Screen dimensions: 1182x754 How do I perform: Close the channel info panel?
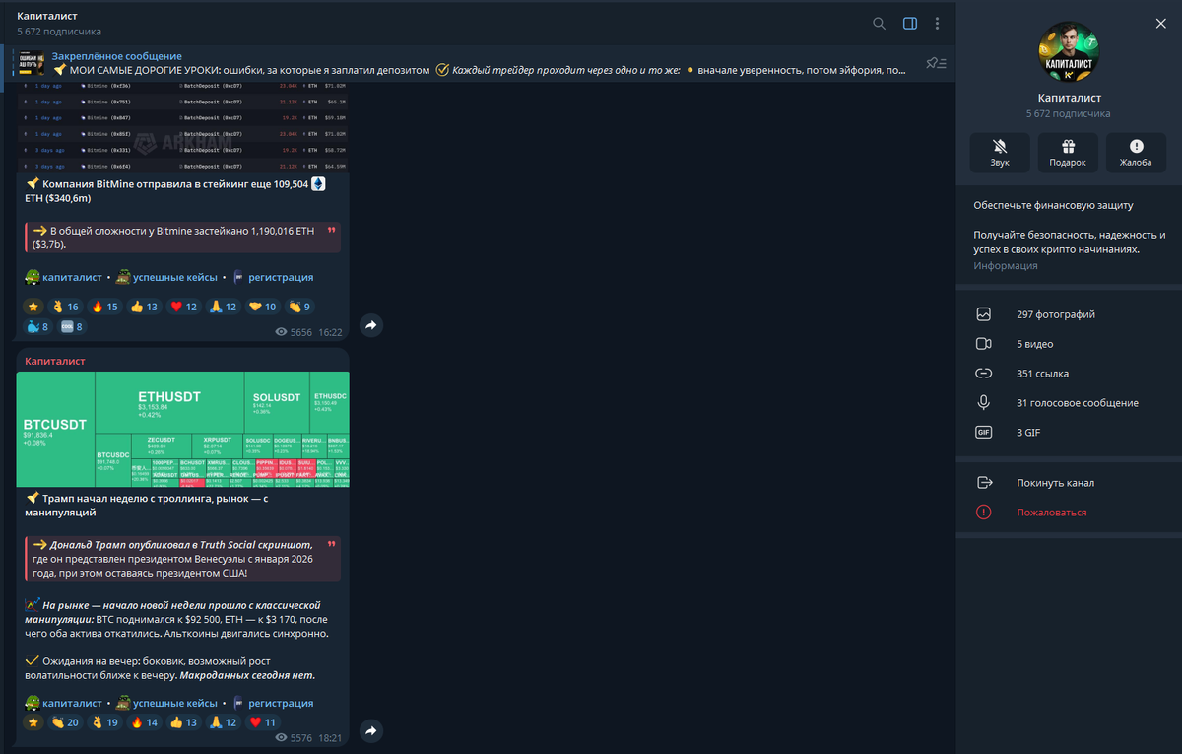(x=1160, y=24)
